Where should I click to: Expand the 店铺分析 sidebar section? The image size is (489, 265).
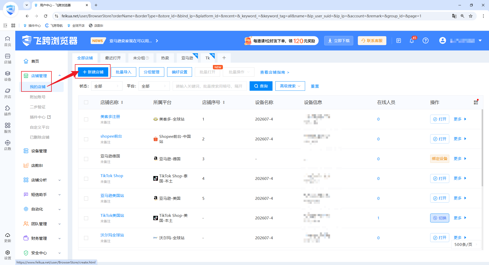pyautogui.click(x=60, y=180)
